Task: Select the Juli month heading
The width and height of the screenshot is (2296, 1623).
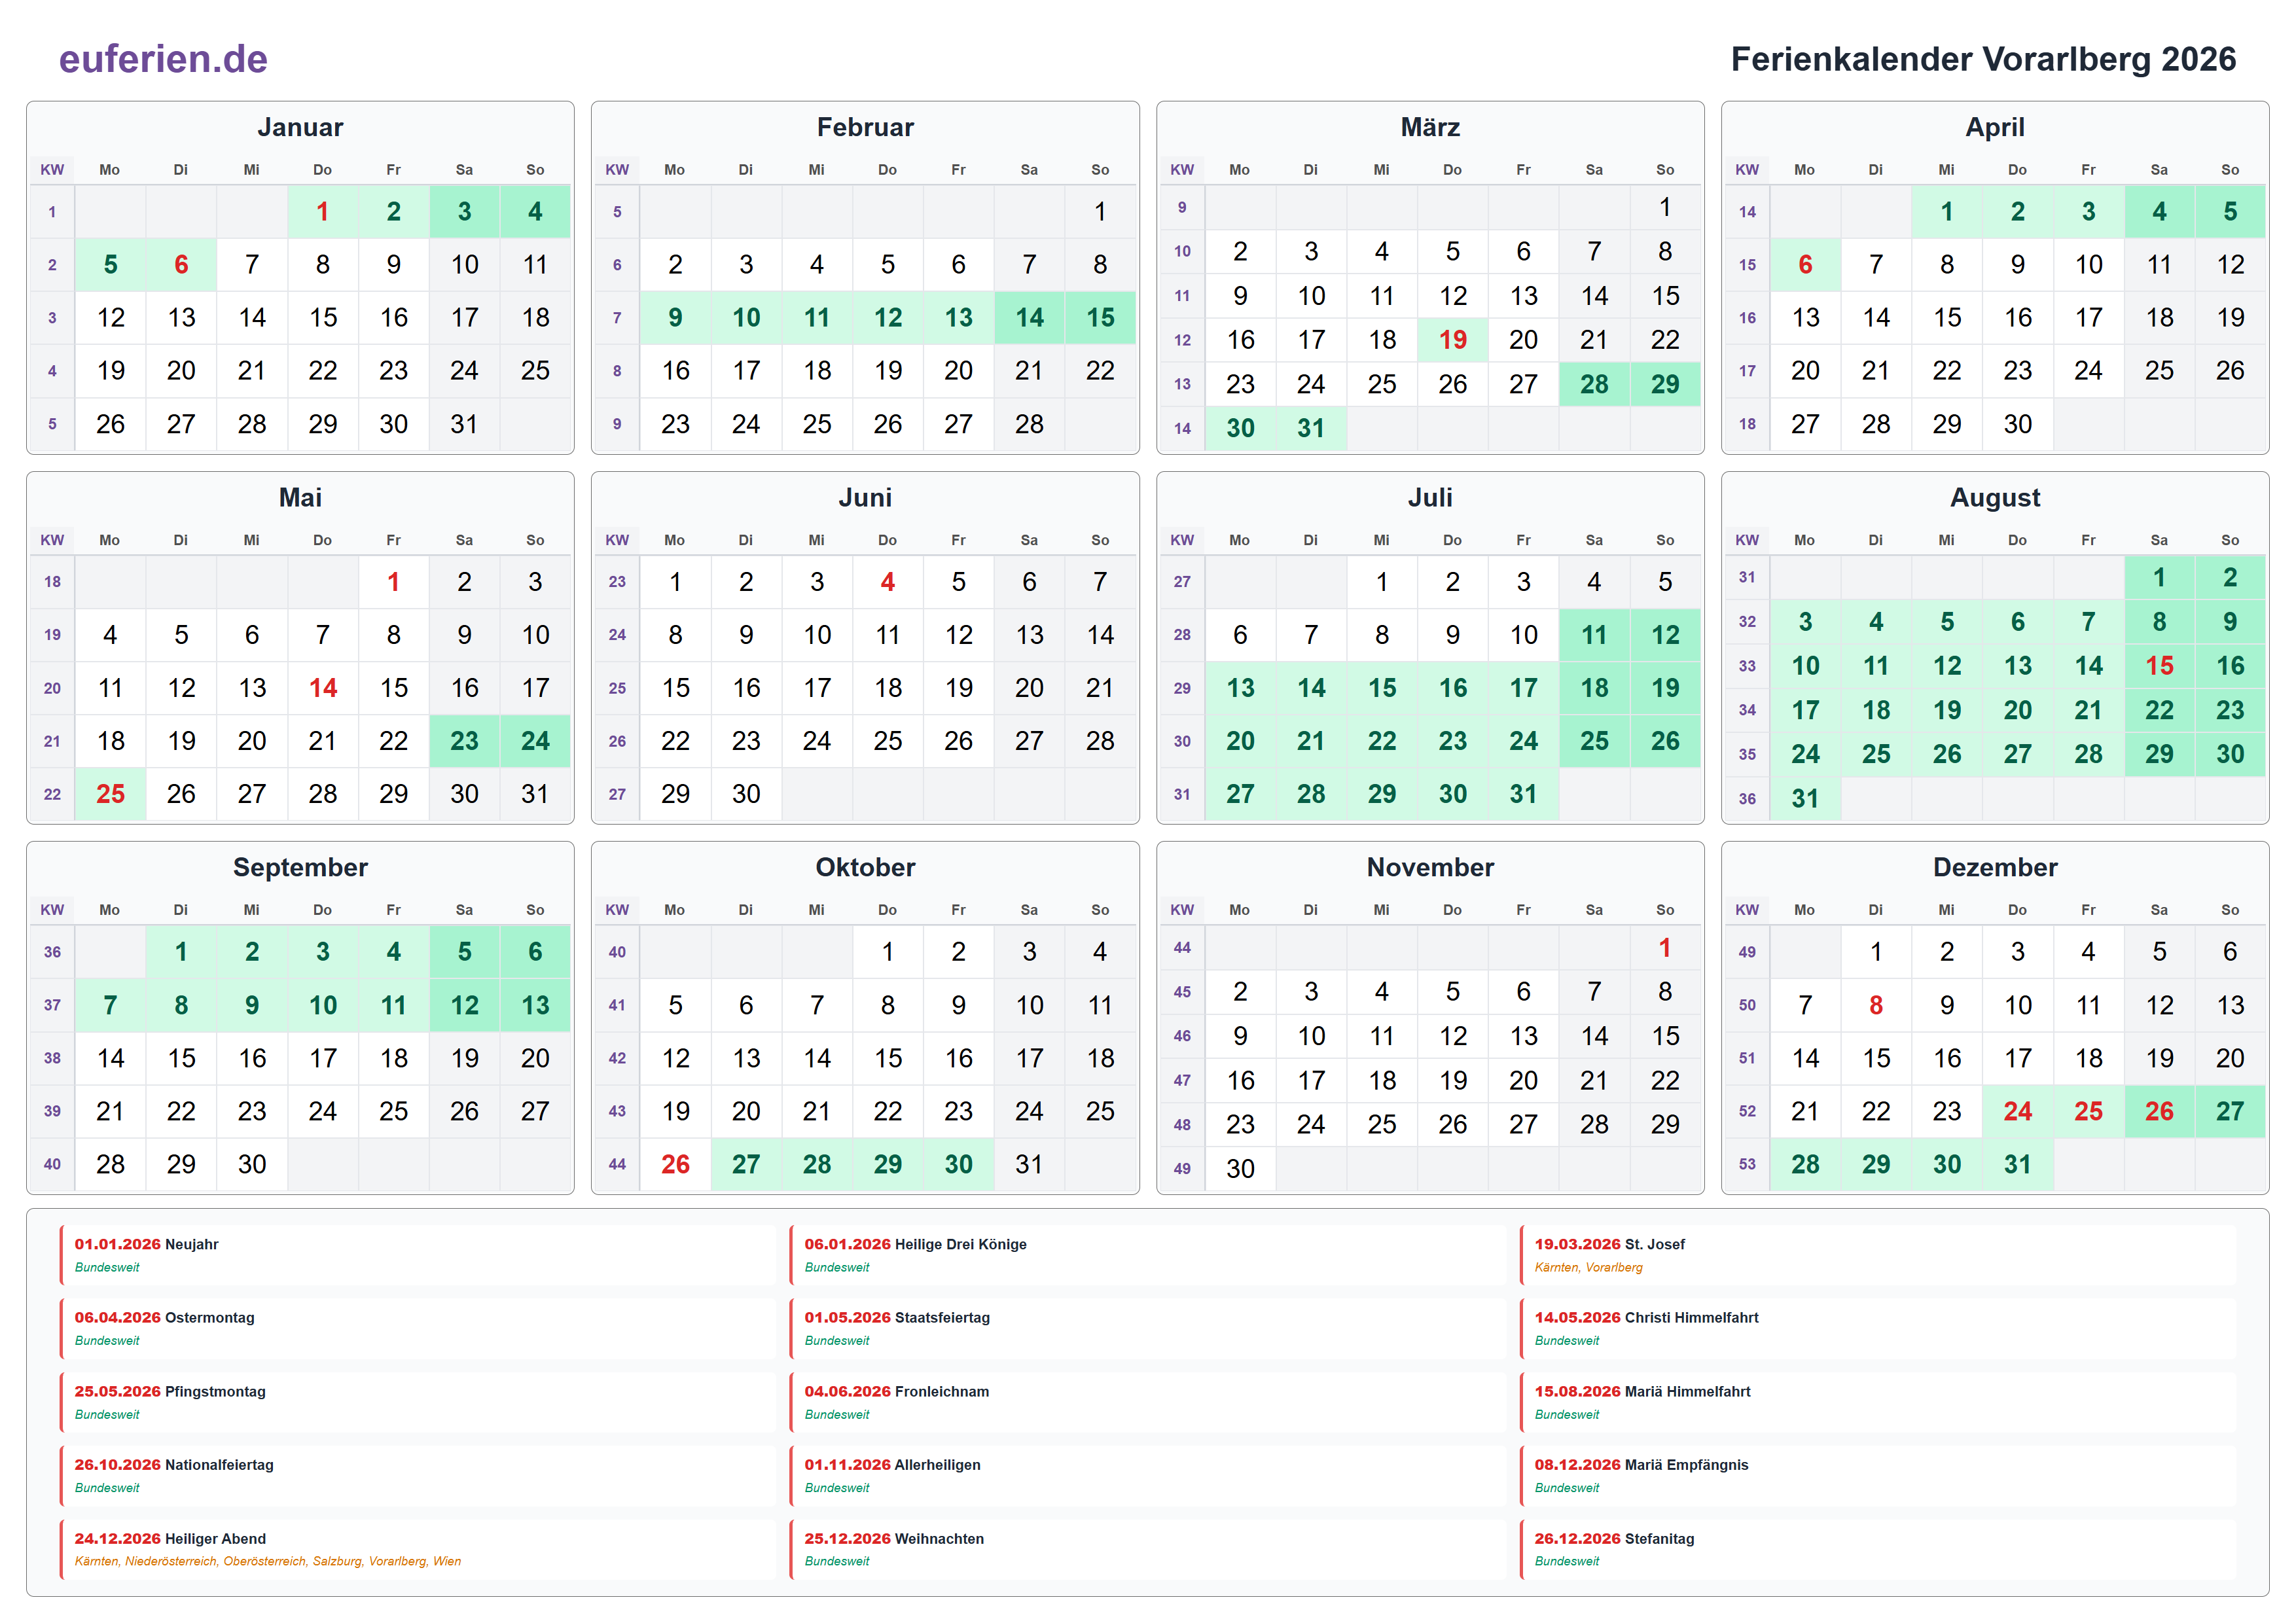Action: pyautogui.click(x=1430, y=497)
